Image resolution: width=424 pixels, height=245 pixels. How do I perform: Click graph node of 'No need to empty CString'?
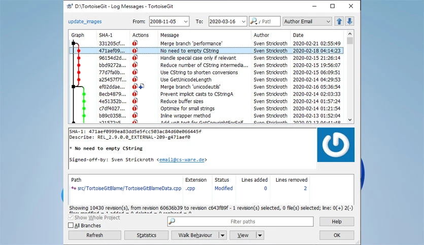click(79, 51)
